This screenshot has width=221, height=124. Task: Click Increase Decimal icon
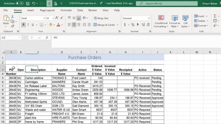(x=143, y=25)
